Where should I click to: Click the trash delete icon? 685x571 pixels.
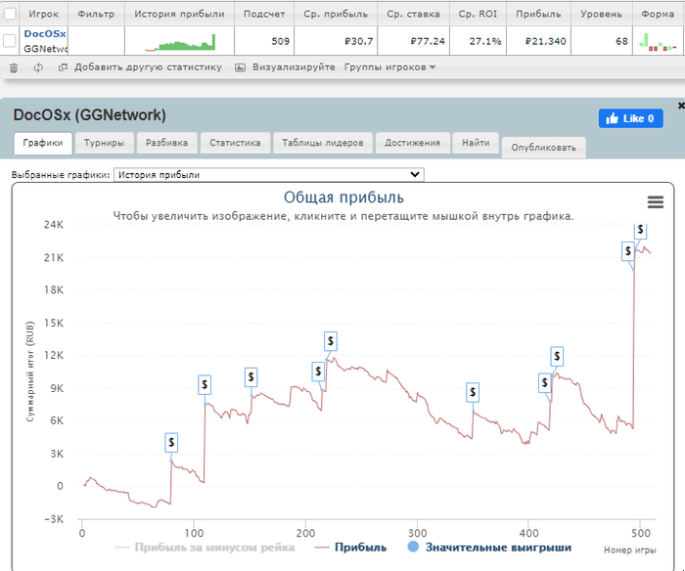point(14,68)
